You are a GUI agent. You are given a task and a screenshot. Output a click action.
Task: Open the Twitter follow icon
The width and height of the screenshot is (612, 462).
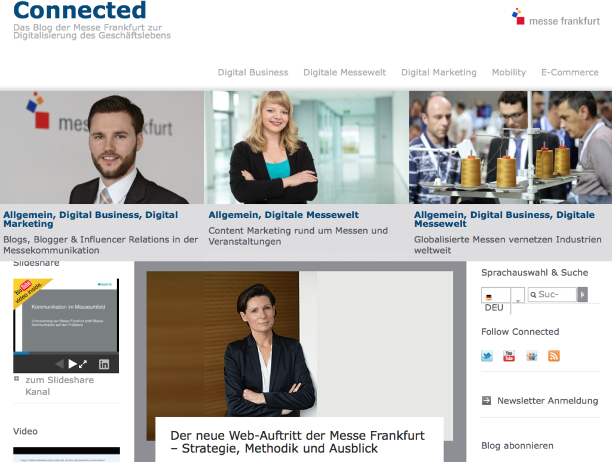pos(486,356)
